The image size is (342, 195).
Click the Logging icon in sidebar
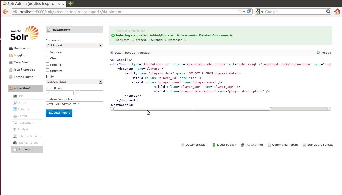[11, 56]
